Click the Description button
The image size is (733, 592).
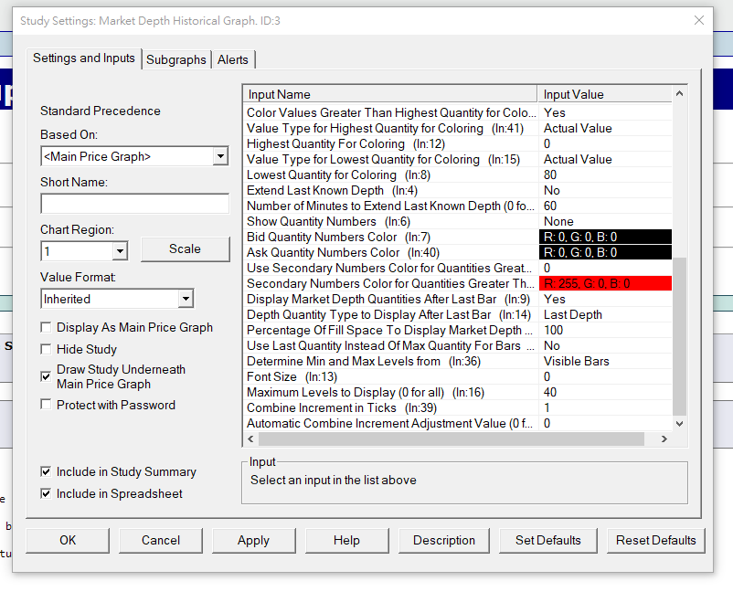pos(444,541)
